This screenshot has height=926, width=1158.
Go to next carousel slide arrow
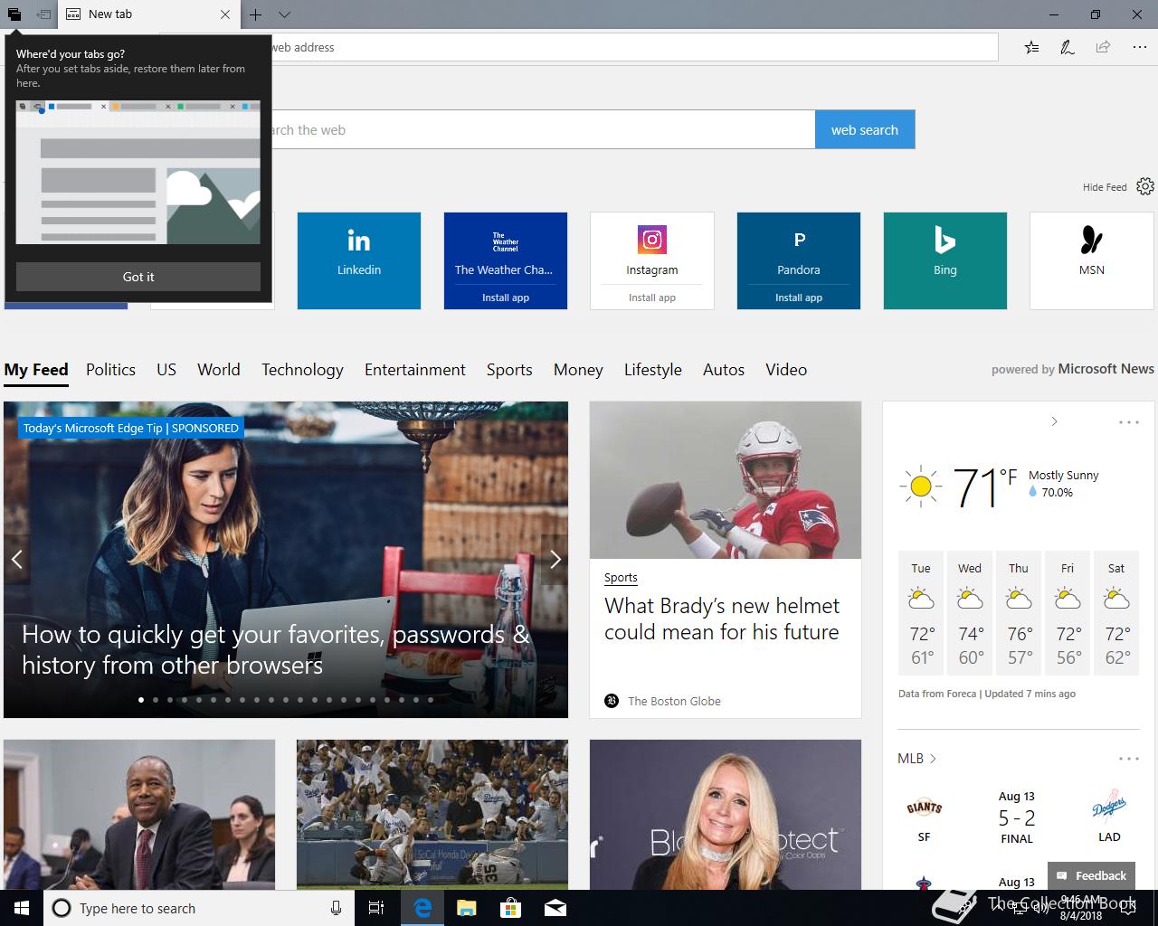pyautogui.click(x=555, y=560)
